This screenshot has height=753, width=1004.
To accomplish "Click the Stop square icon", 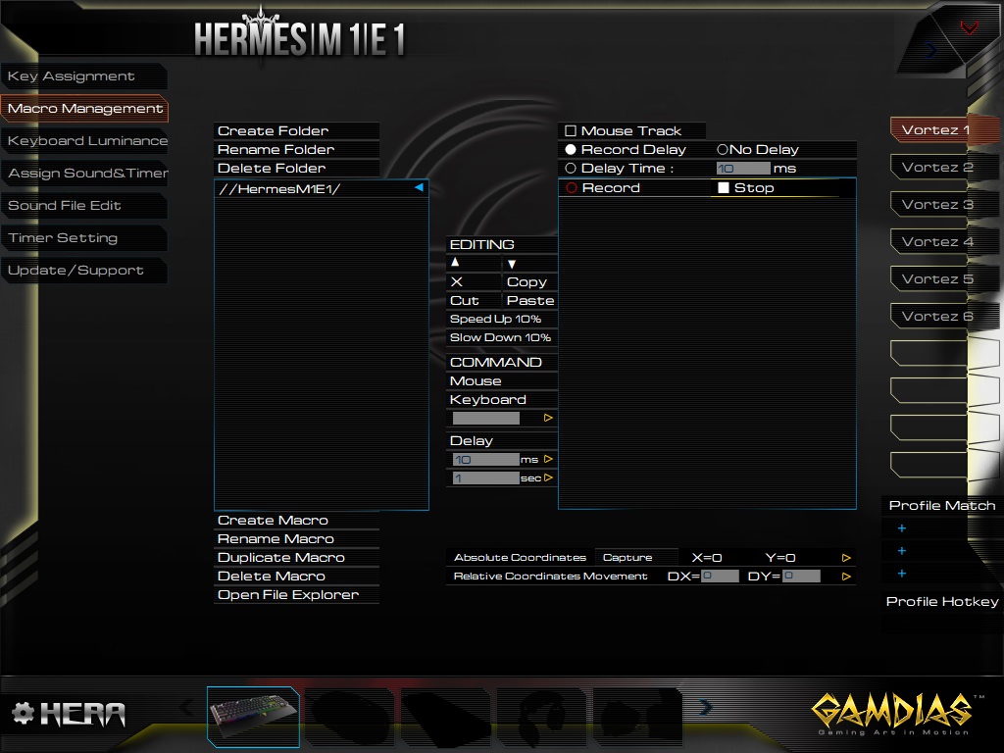I will point(724,187).
